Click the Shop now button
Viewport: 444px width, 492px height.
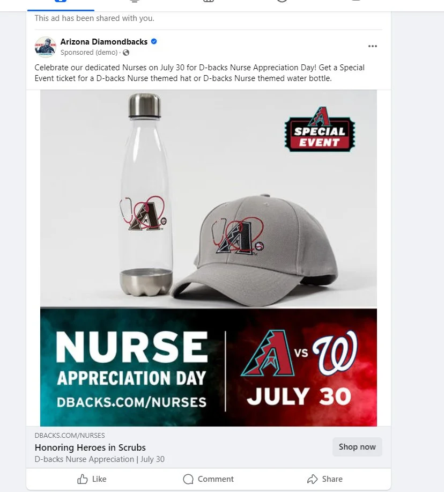point(357,447)
